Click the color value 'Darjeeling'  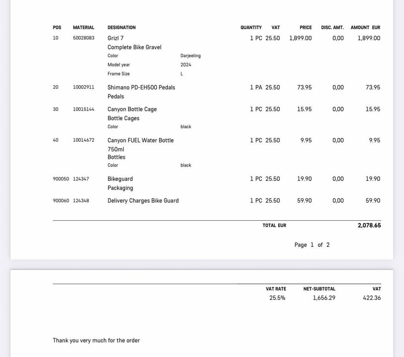pyautogui.click(x=190, y=56)
